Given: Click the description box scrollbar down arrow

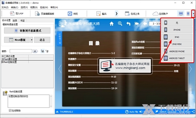Looking at the screenshot, I should pos(51,106).
